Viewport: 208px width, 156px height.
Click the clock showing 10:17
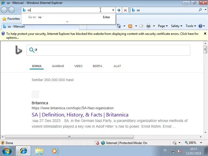193,149
